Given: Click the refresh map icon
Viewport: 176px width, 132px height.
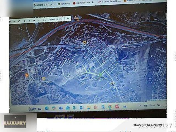Looking at the screenshot, I should click(x=19, y=21).
